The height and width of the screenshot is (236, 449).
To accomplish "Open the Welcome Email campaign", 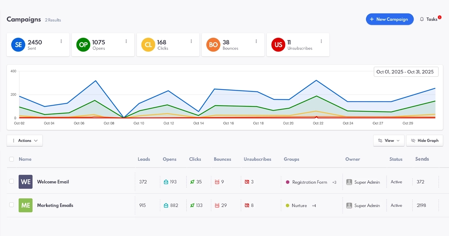I will click(x=53, y=182).
